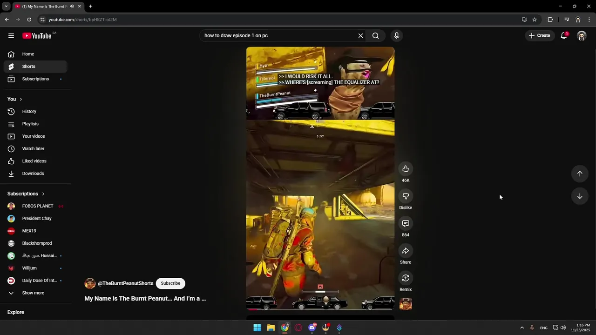This screenshot has height=335, width=596.
Task: Open FOBOS PLANET channel
Action: [x=35, y=206]
